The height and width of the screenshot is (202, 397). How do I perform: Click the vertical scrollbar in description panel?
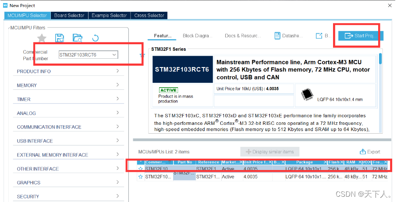tap(380, 59)
